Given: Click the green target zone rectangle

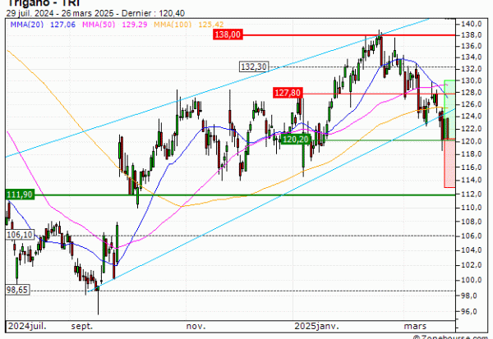Looking at the screenshot, I should (450, 109).
